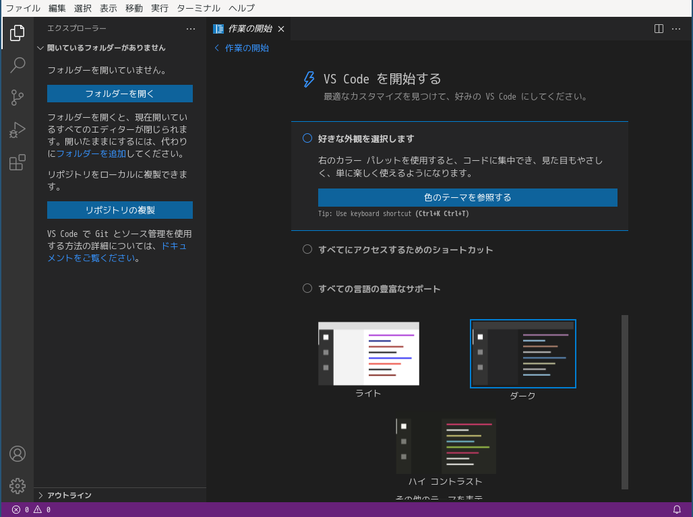
Task: Open the Source Control view icon
Action: (18, 98)
